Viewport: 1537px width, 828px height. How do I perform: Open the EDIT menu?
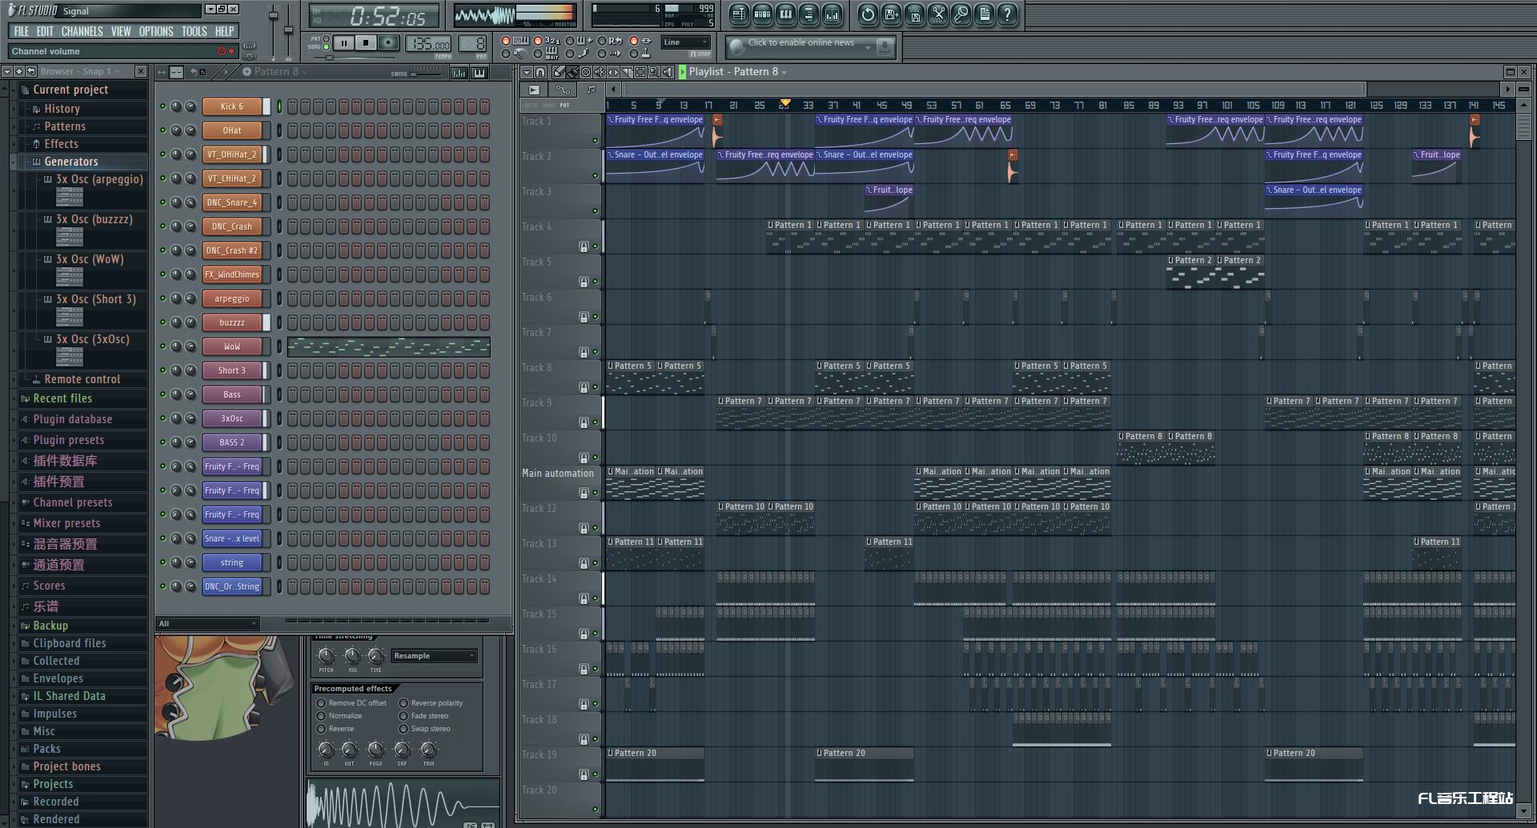[45, 31]
